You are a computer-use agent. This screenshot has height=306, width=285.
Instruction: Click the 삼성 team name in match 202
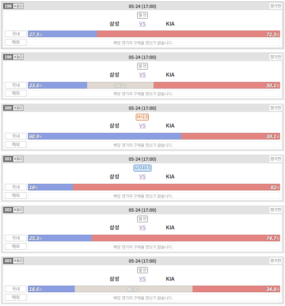coord(114,228)
